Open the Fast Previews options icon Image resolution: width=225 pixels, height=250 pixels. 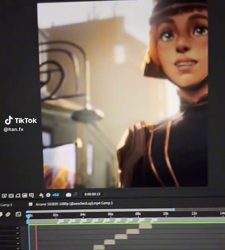click(4, 196)
